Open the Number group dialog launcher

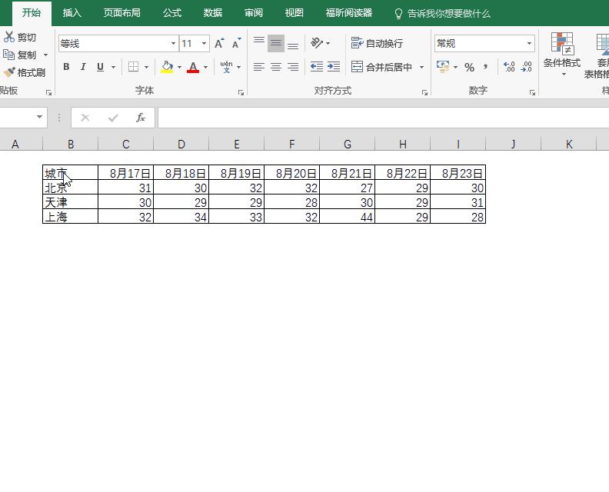coord(532,92)
